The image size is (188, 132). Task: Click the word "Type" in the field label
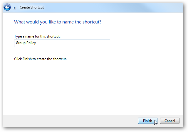(18, 36)
